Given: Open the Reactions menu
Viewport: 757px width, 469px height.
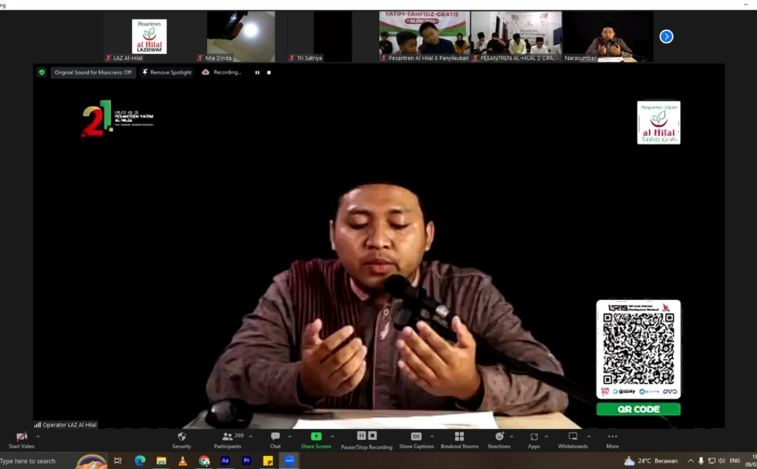Looking at the screenshot, I should pos(499,440).
